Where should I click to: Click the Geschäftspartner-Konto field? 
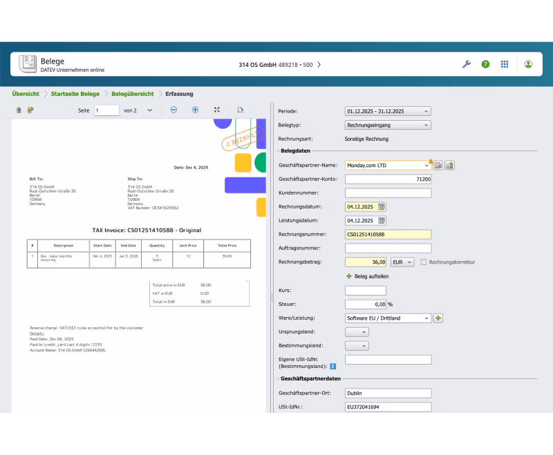[x=388, y=180]
